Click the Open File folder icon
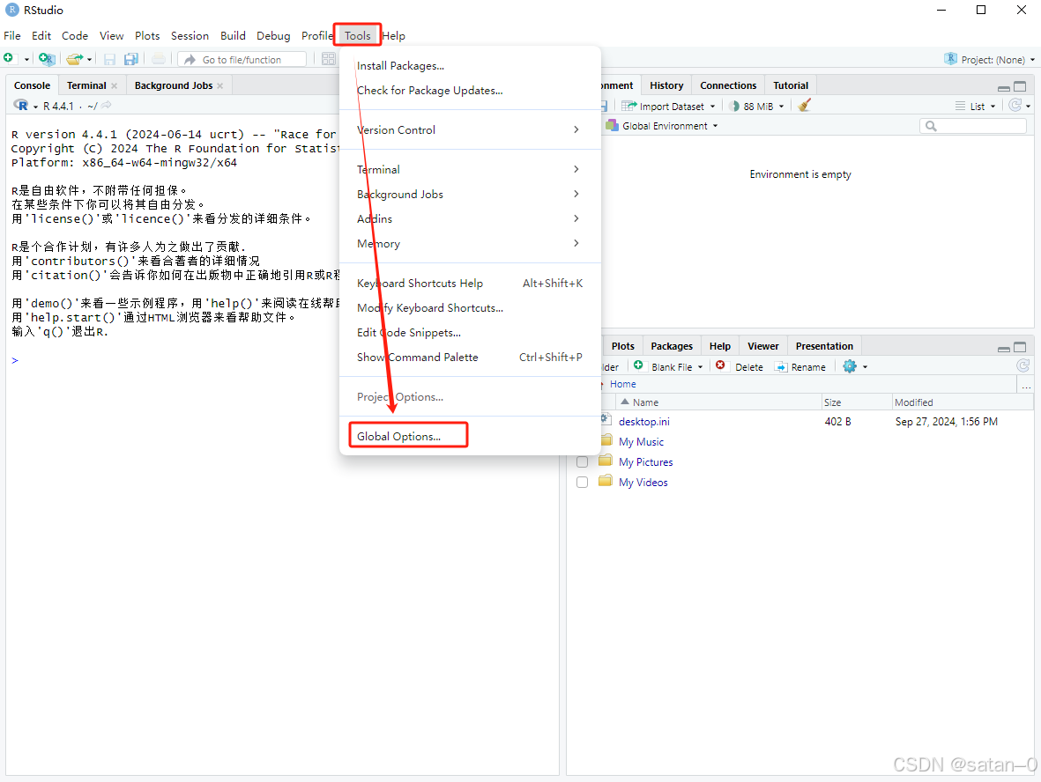1041x782 pixels. (74, 59)
